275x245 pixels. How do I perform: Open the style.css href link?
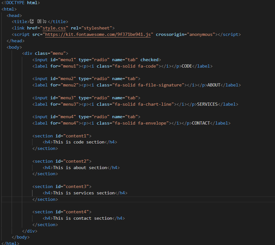[54, 28]
